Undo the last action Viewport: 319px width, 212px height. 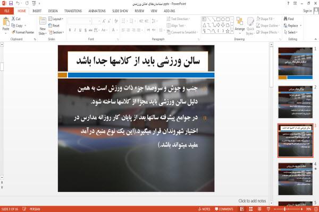click(x=18, y=3)
